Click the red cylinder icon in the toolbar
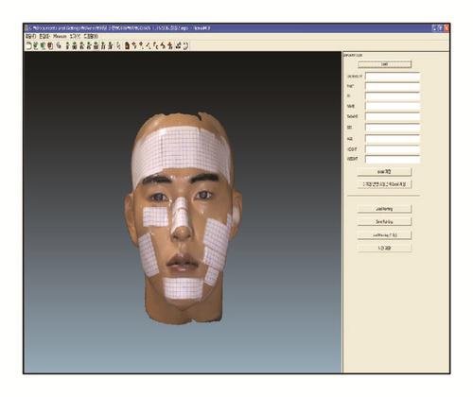 50,46
